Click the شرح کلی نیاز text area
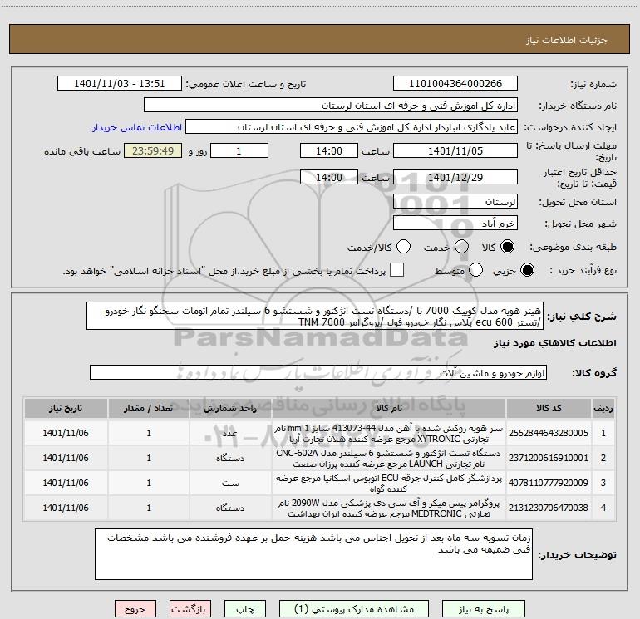This screenshot has height=619, width=640. (315, 316)
